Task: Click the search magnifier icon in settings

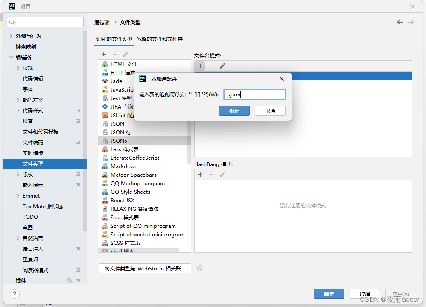Action: pyautogui.click(x=12, y=22)
